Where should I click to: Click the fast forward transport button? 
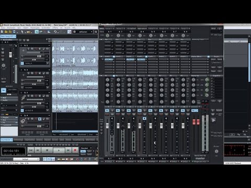[68, 150]
